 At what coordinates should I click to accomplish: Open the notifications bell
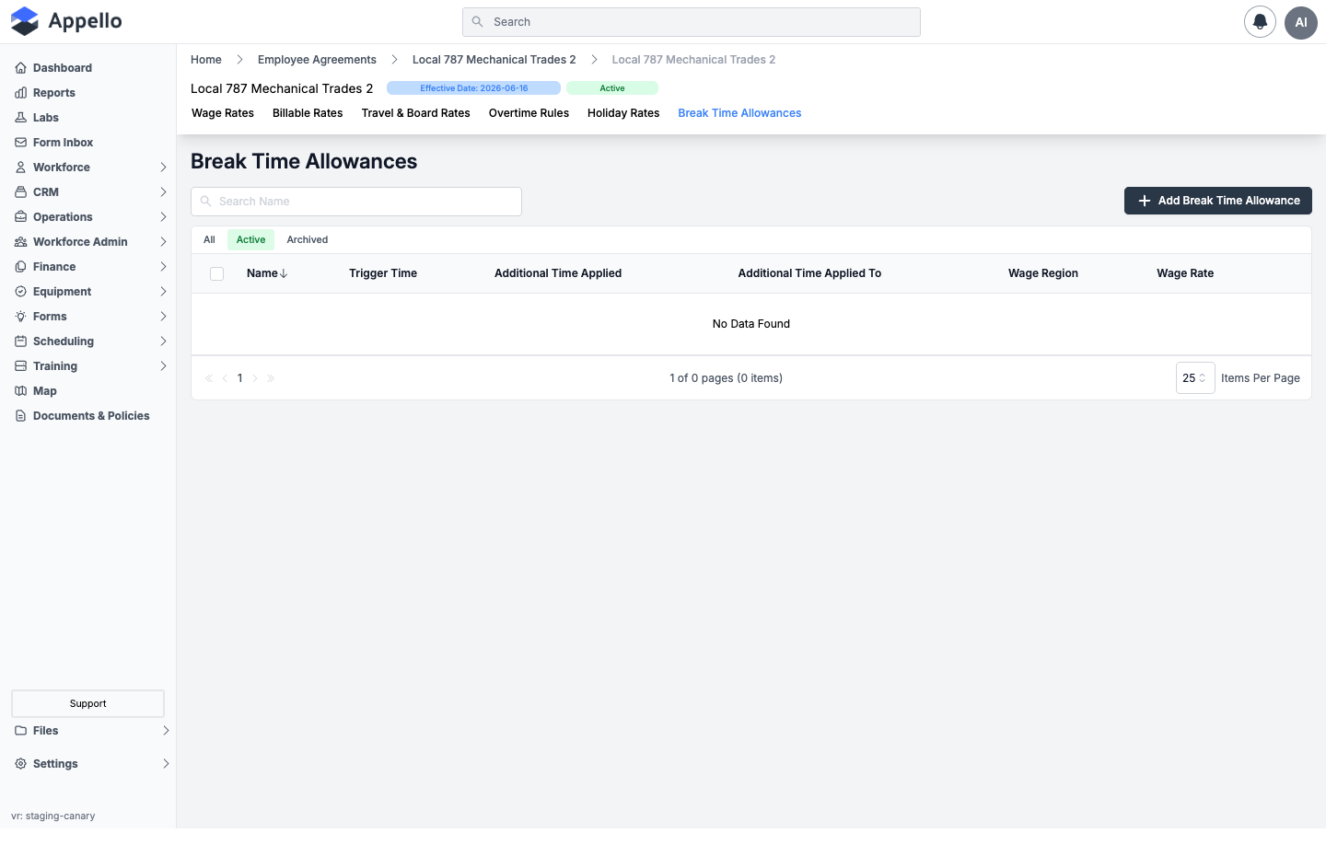coord(1260,22)
